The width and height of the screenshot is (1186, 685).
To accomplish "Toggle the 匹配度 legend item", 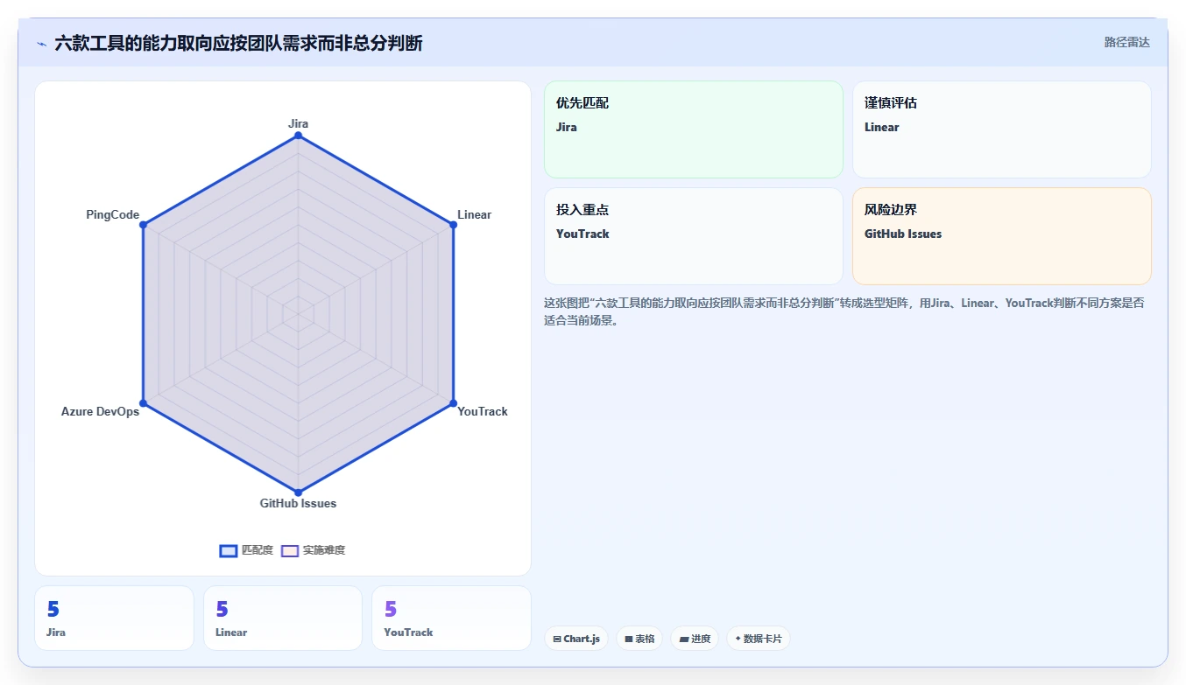I will [246, 550].
